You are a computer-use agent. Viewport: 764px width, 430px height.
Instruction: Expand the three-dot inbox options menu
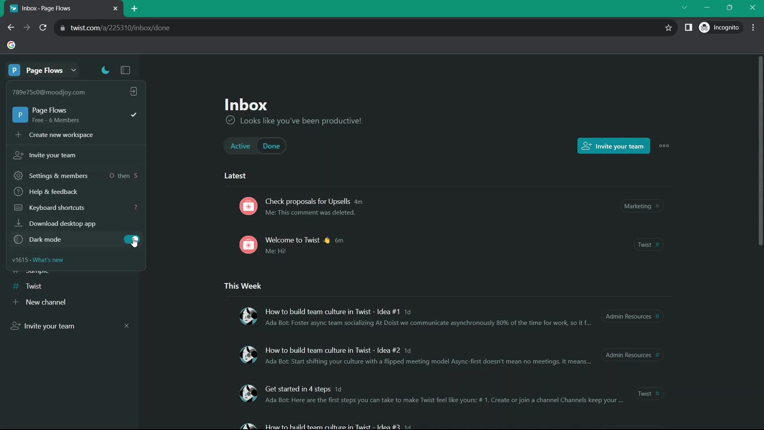[664, 145]
